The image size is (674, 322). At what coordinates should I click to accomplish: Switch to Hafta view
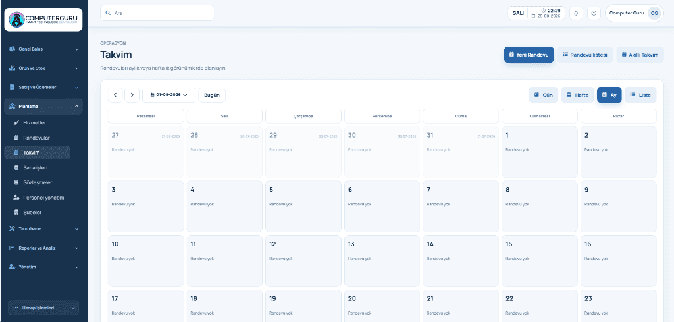click(x=578, y=95)
